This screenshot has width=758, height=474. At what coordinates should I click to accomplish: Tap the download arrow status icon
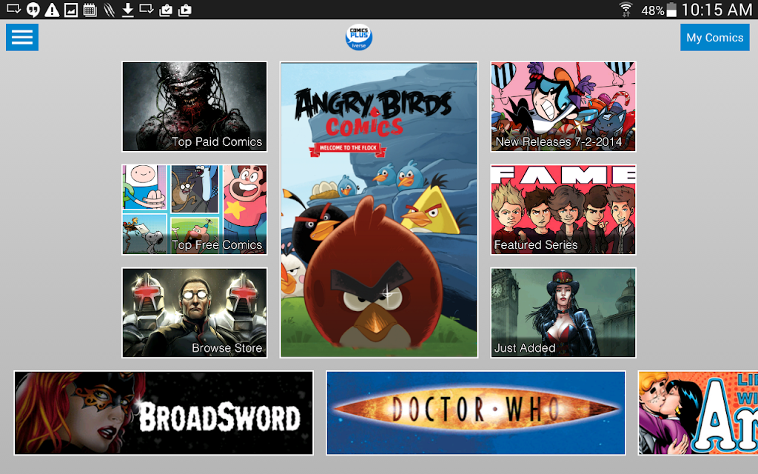(x=127, y=10)
